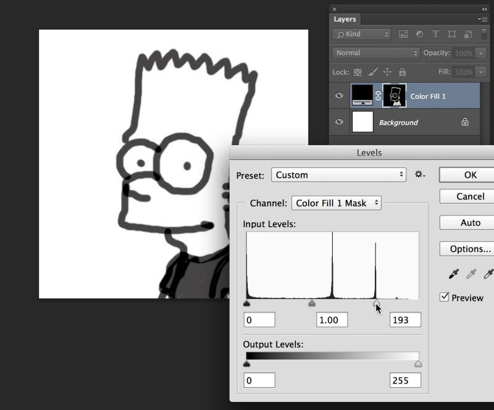Click the midtone value field 1.00
494x410 pixels.
(332, 320)
